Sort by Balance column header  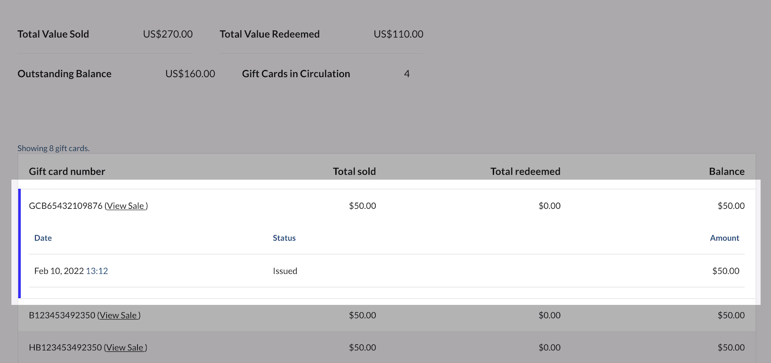pos(726,171)
